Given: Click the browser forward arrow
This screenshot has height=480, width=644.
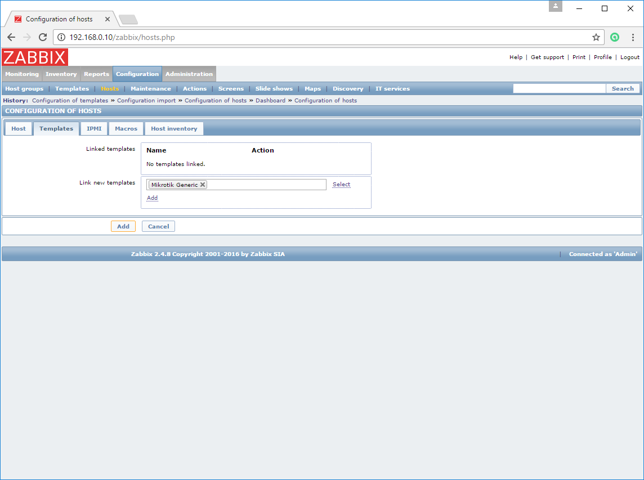Looking at the screenshot, I should point(27,37).
